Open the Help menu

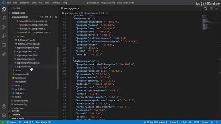pos(65,3)
